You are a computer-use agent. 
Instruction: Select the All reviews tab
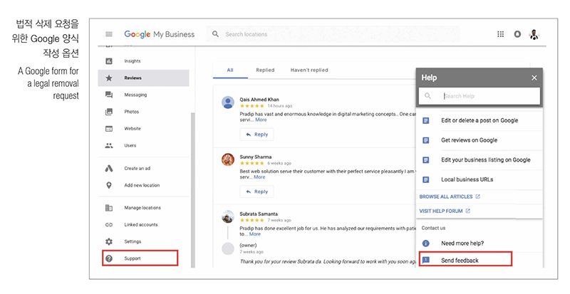pyautogui.click(x=230, y=70)
